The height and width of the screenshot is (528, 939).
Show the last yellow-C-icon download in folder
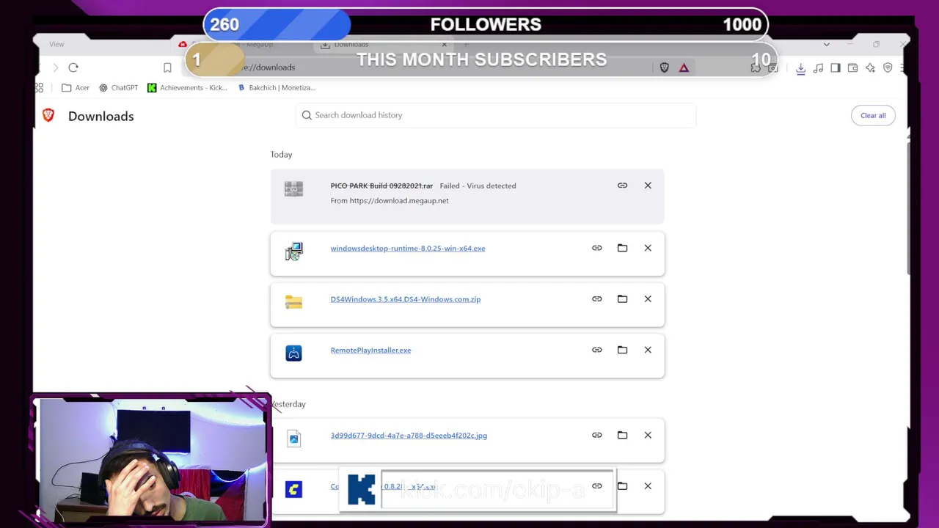(x=622, y=485)
